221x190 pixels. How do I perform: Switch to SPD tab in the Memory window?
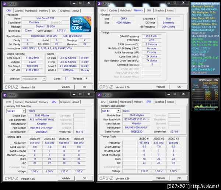(x=148, y=10)
